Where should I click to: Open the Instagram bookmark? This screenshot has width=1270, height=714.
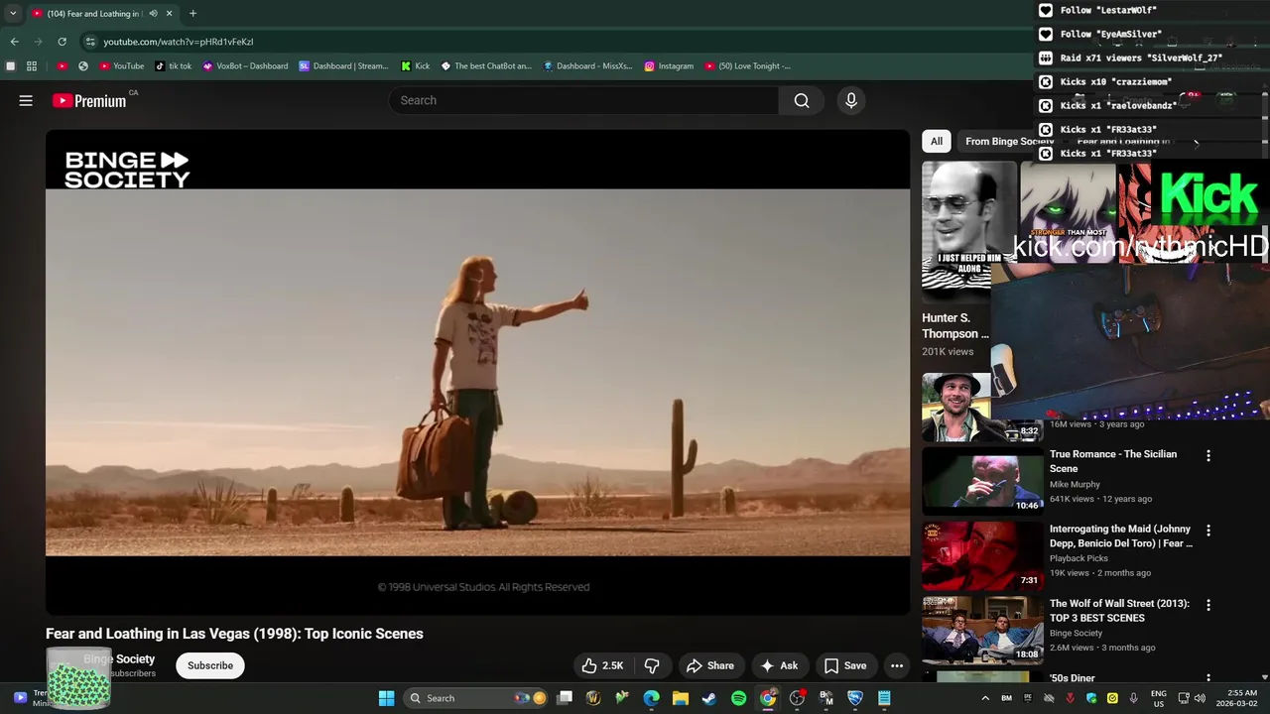669,66
